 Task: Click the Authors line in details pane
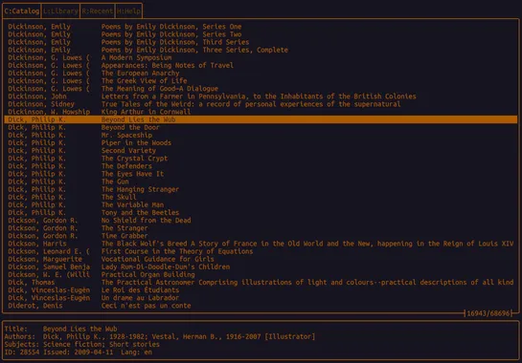pos(159,337)
